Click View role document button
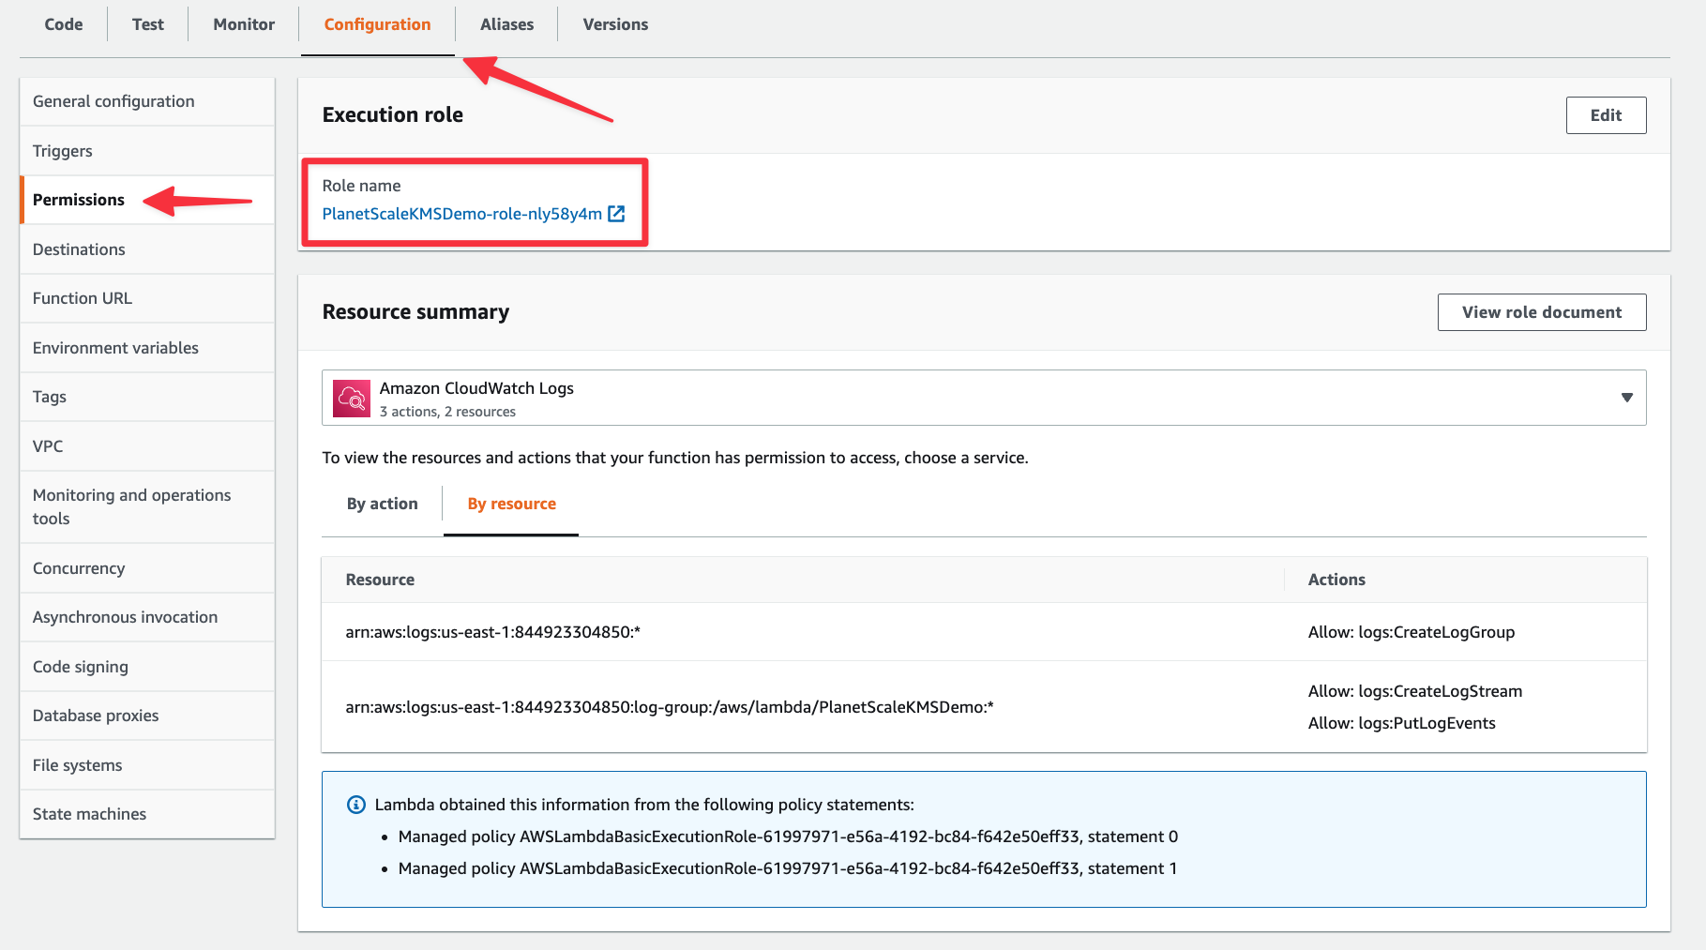The image size is (1706, 950). (x=1542, y=312)
